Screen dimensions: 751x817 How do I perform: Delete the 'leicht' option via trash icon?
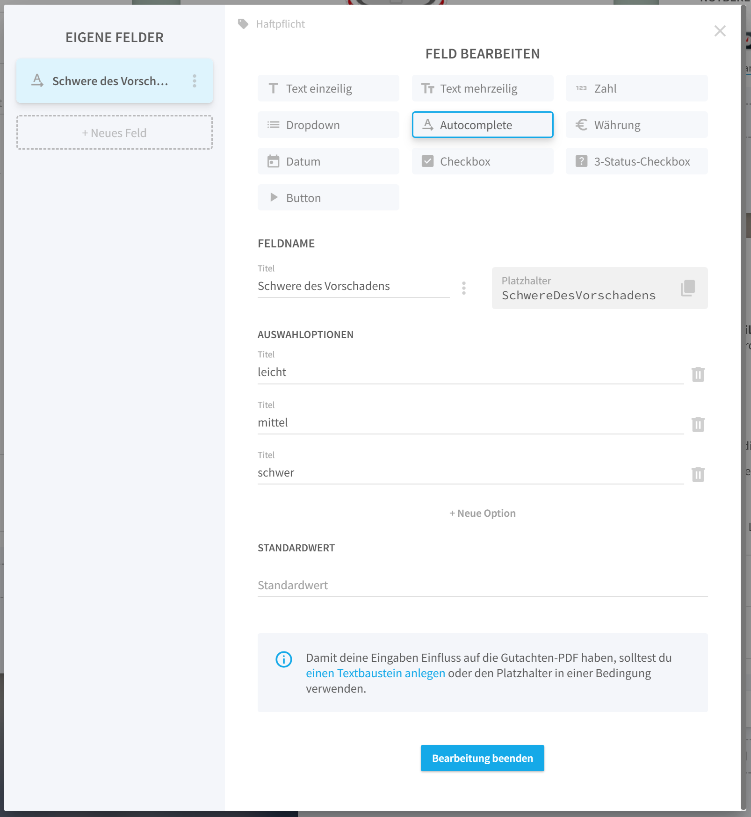698,374
